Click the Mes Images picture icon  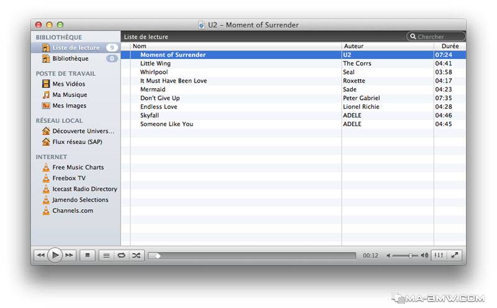[x=46, y=106]
